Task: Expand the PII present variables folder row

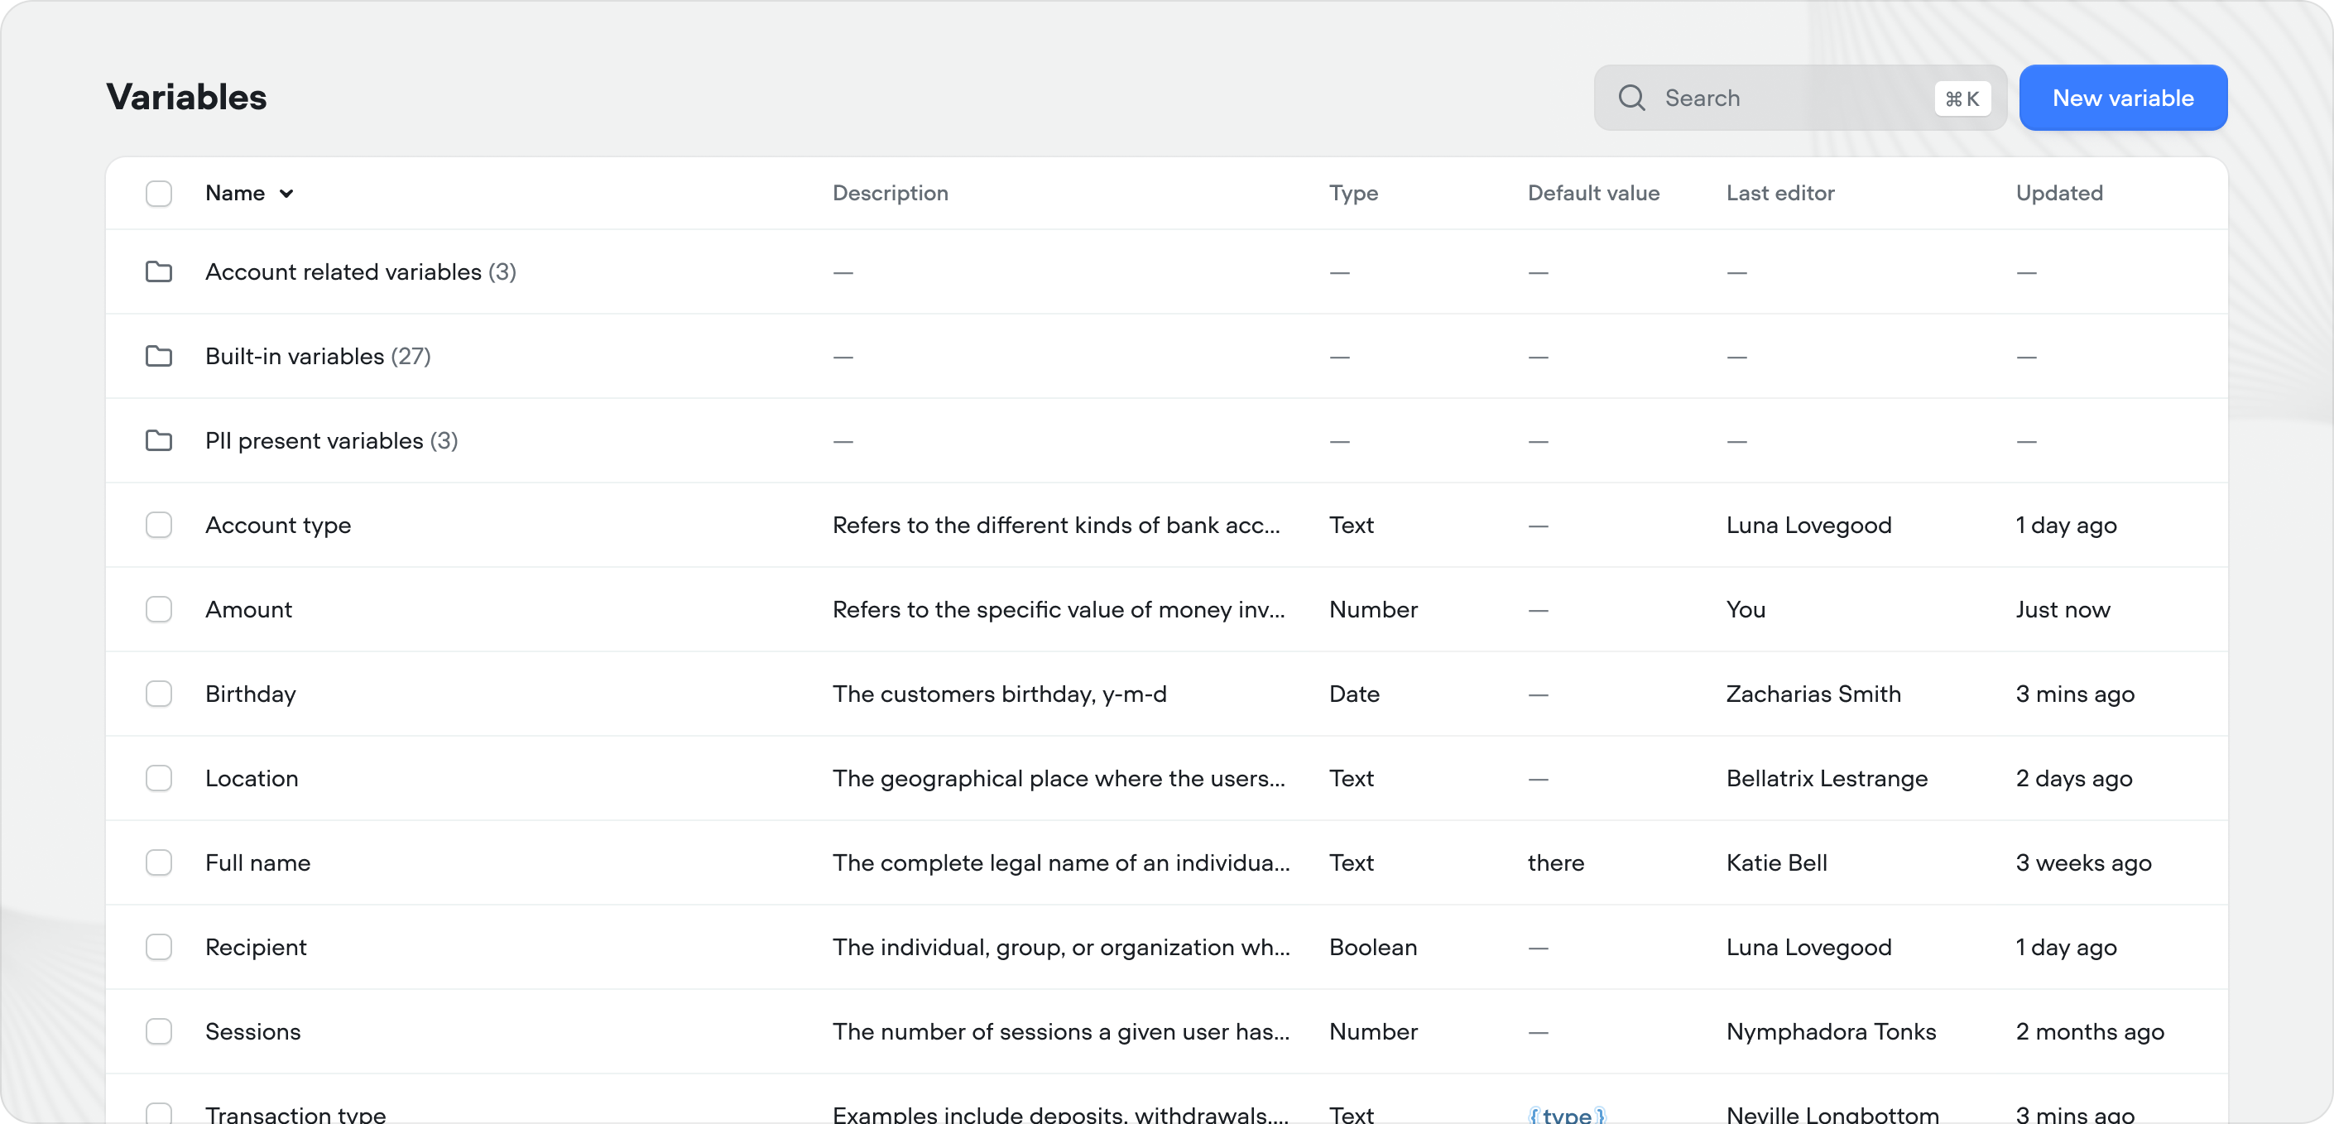Action: [x=331, y=440]
